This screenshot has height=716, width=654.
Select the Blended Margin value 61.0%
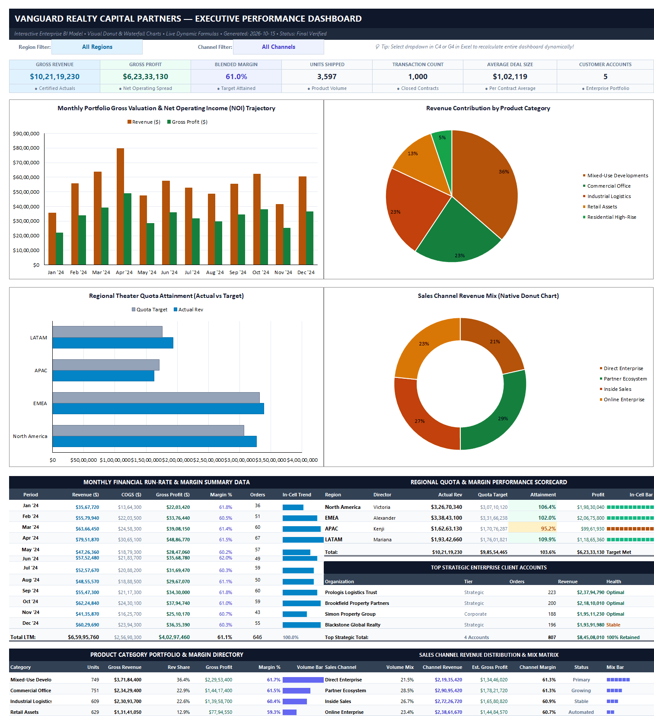(x=236, y=77)
